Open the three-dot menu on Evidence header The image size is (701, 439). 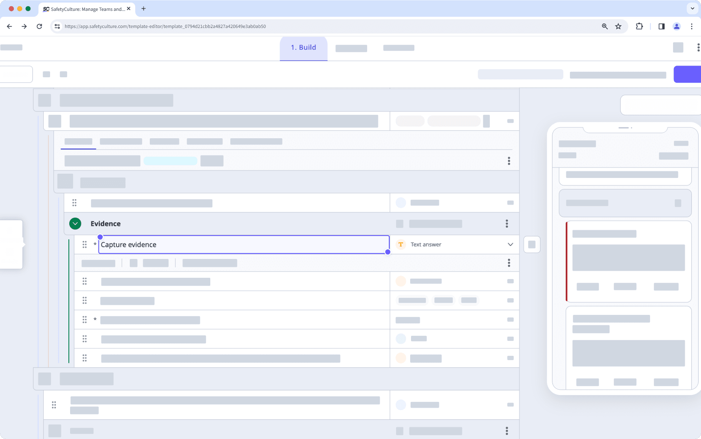tap(507, 223)
